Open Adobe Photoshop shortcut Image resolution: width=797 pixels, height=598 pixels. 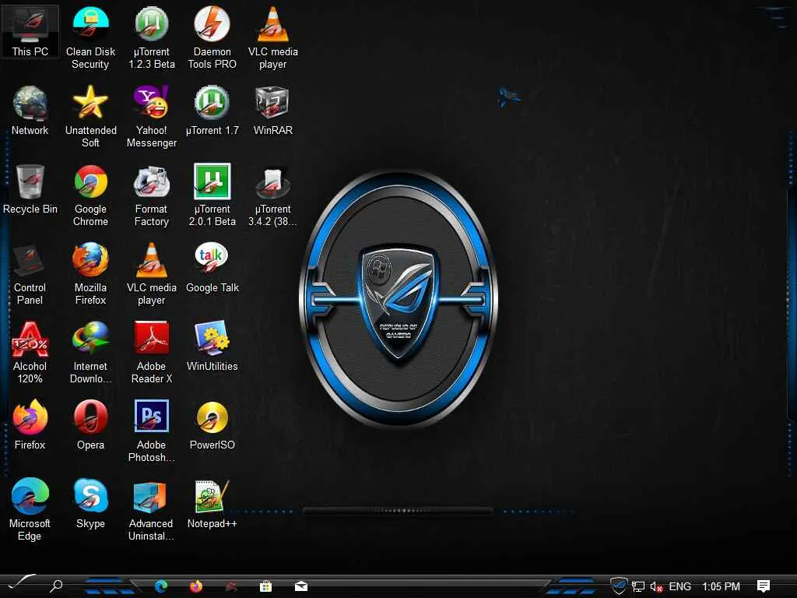tap(152, 431)
